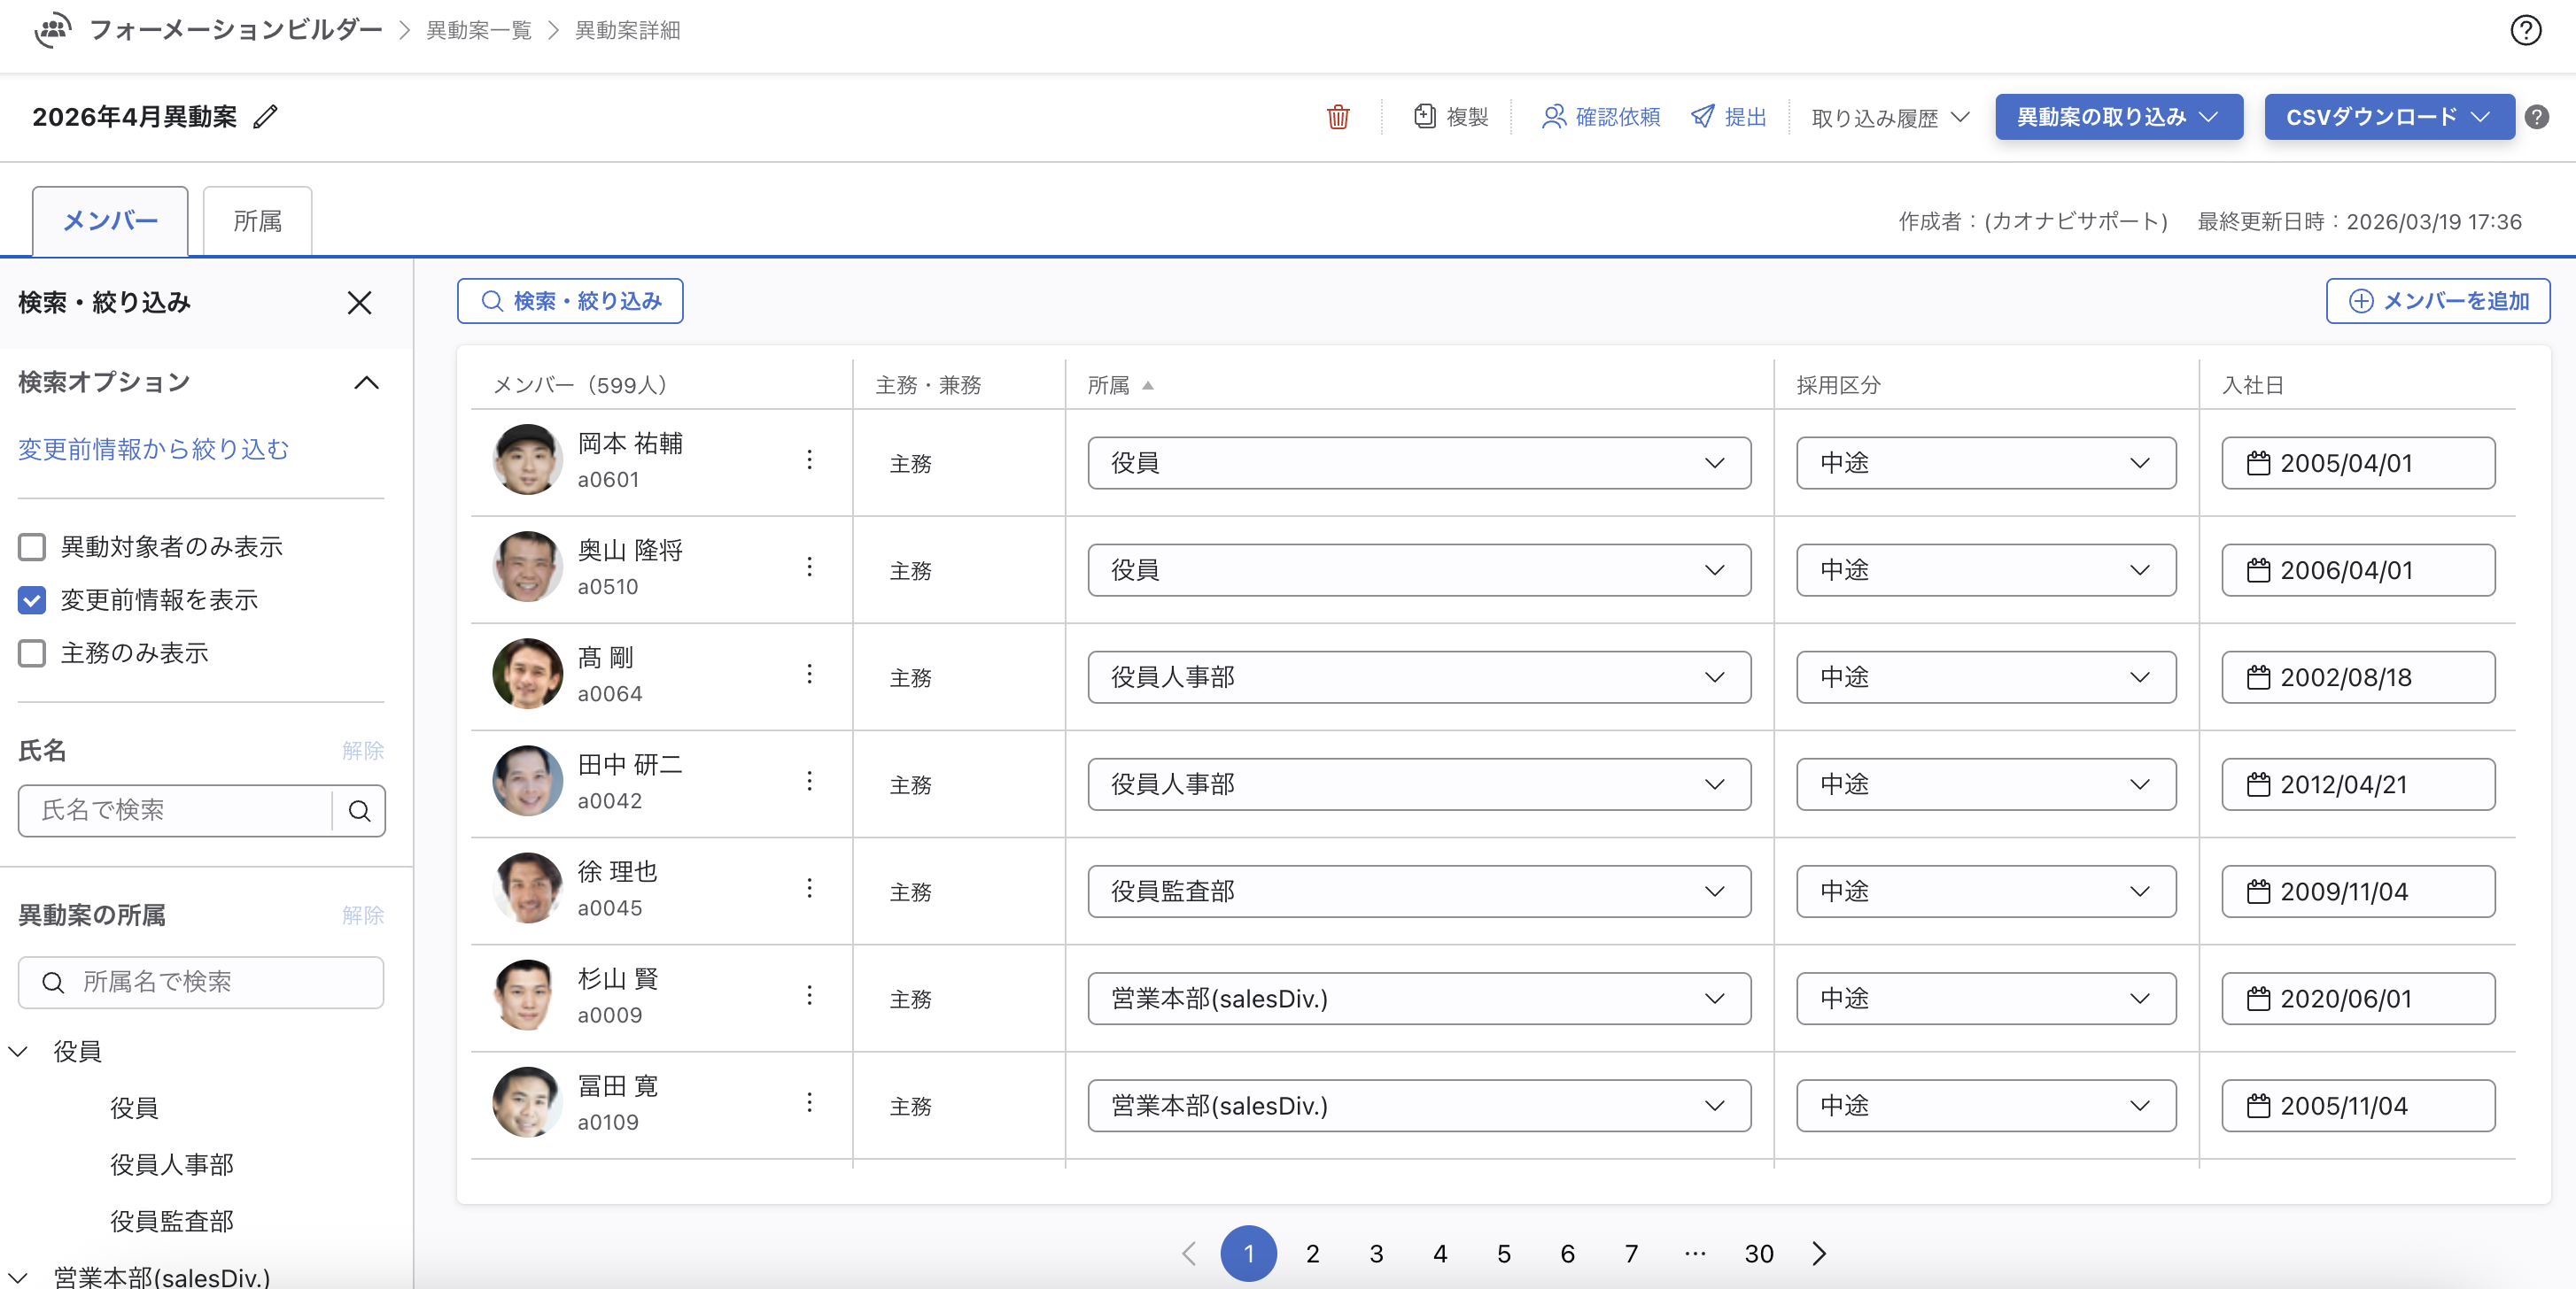Go to next page with right arrow
Viewport: 2576px width, 1289px height.
coord(1819,1253)
